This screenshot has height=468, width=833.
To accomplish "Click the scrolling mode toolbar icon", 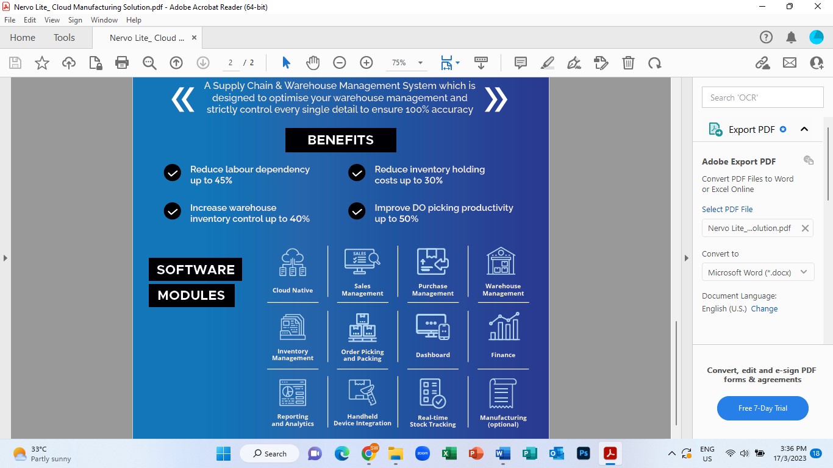I will [481, 63].
